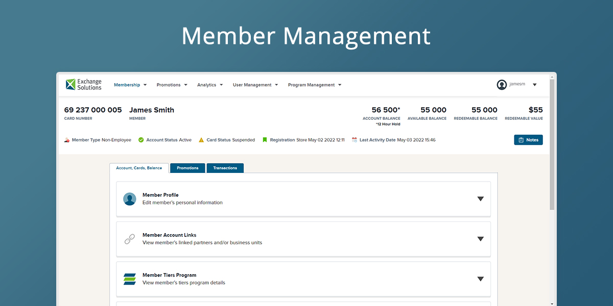The height and width of the screenshot is (306, 613).
Task: Click the green Registration flag icon
Action: [x=265, y=140]
